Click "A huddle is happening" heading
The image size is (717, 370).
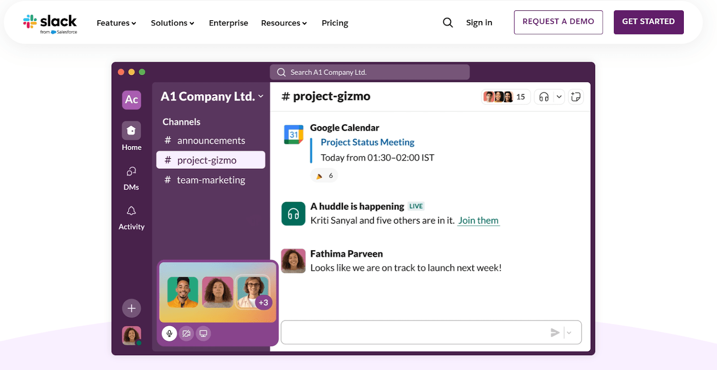click(357, 207)
